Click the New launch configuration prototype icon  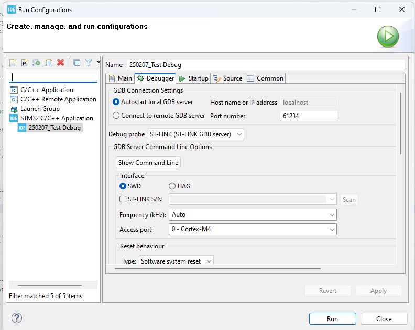tap(25, 62)
